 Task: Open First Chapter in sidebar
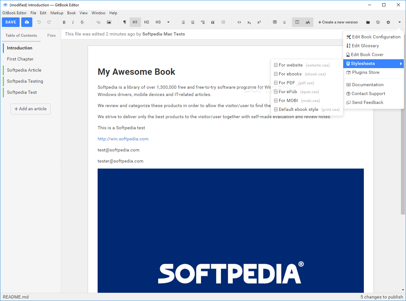coord(32,59)
